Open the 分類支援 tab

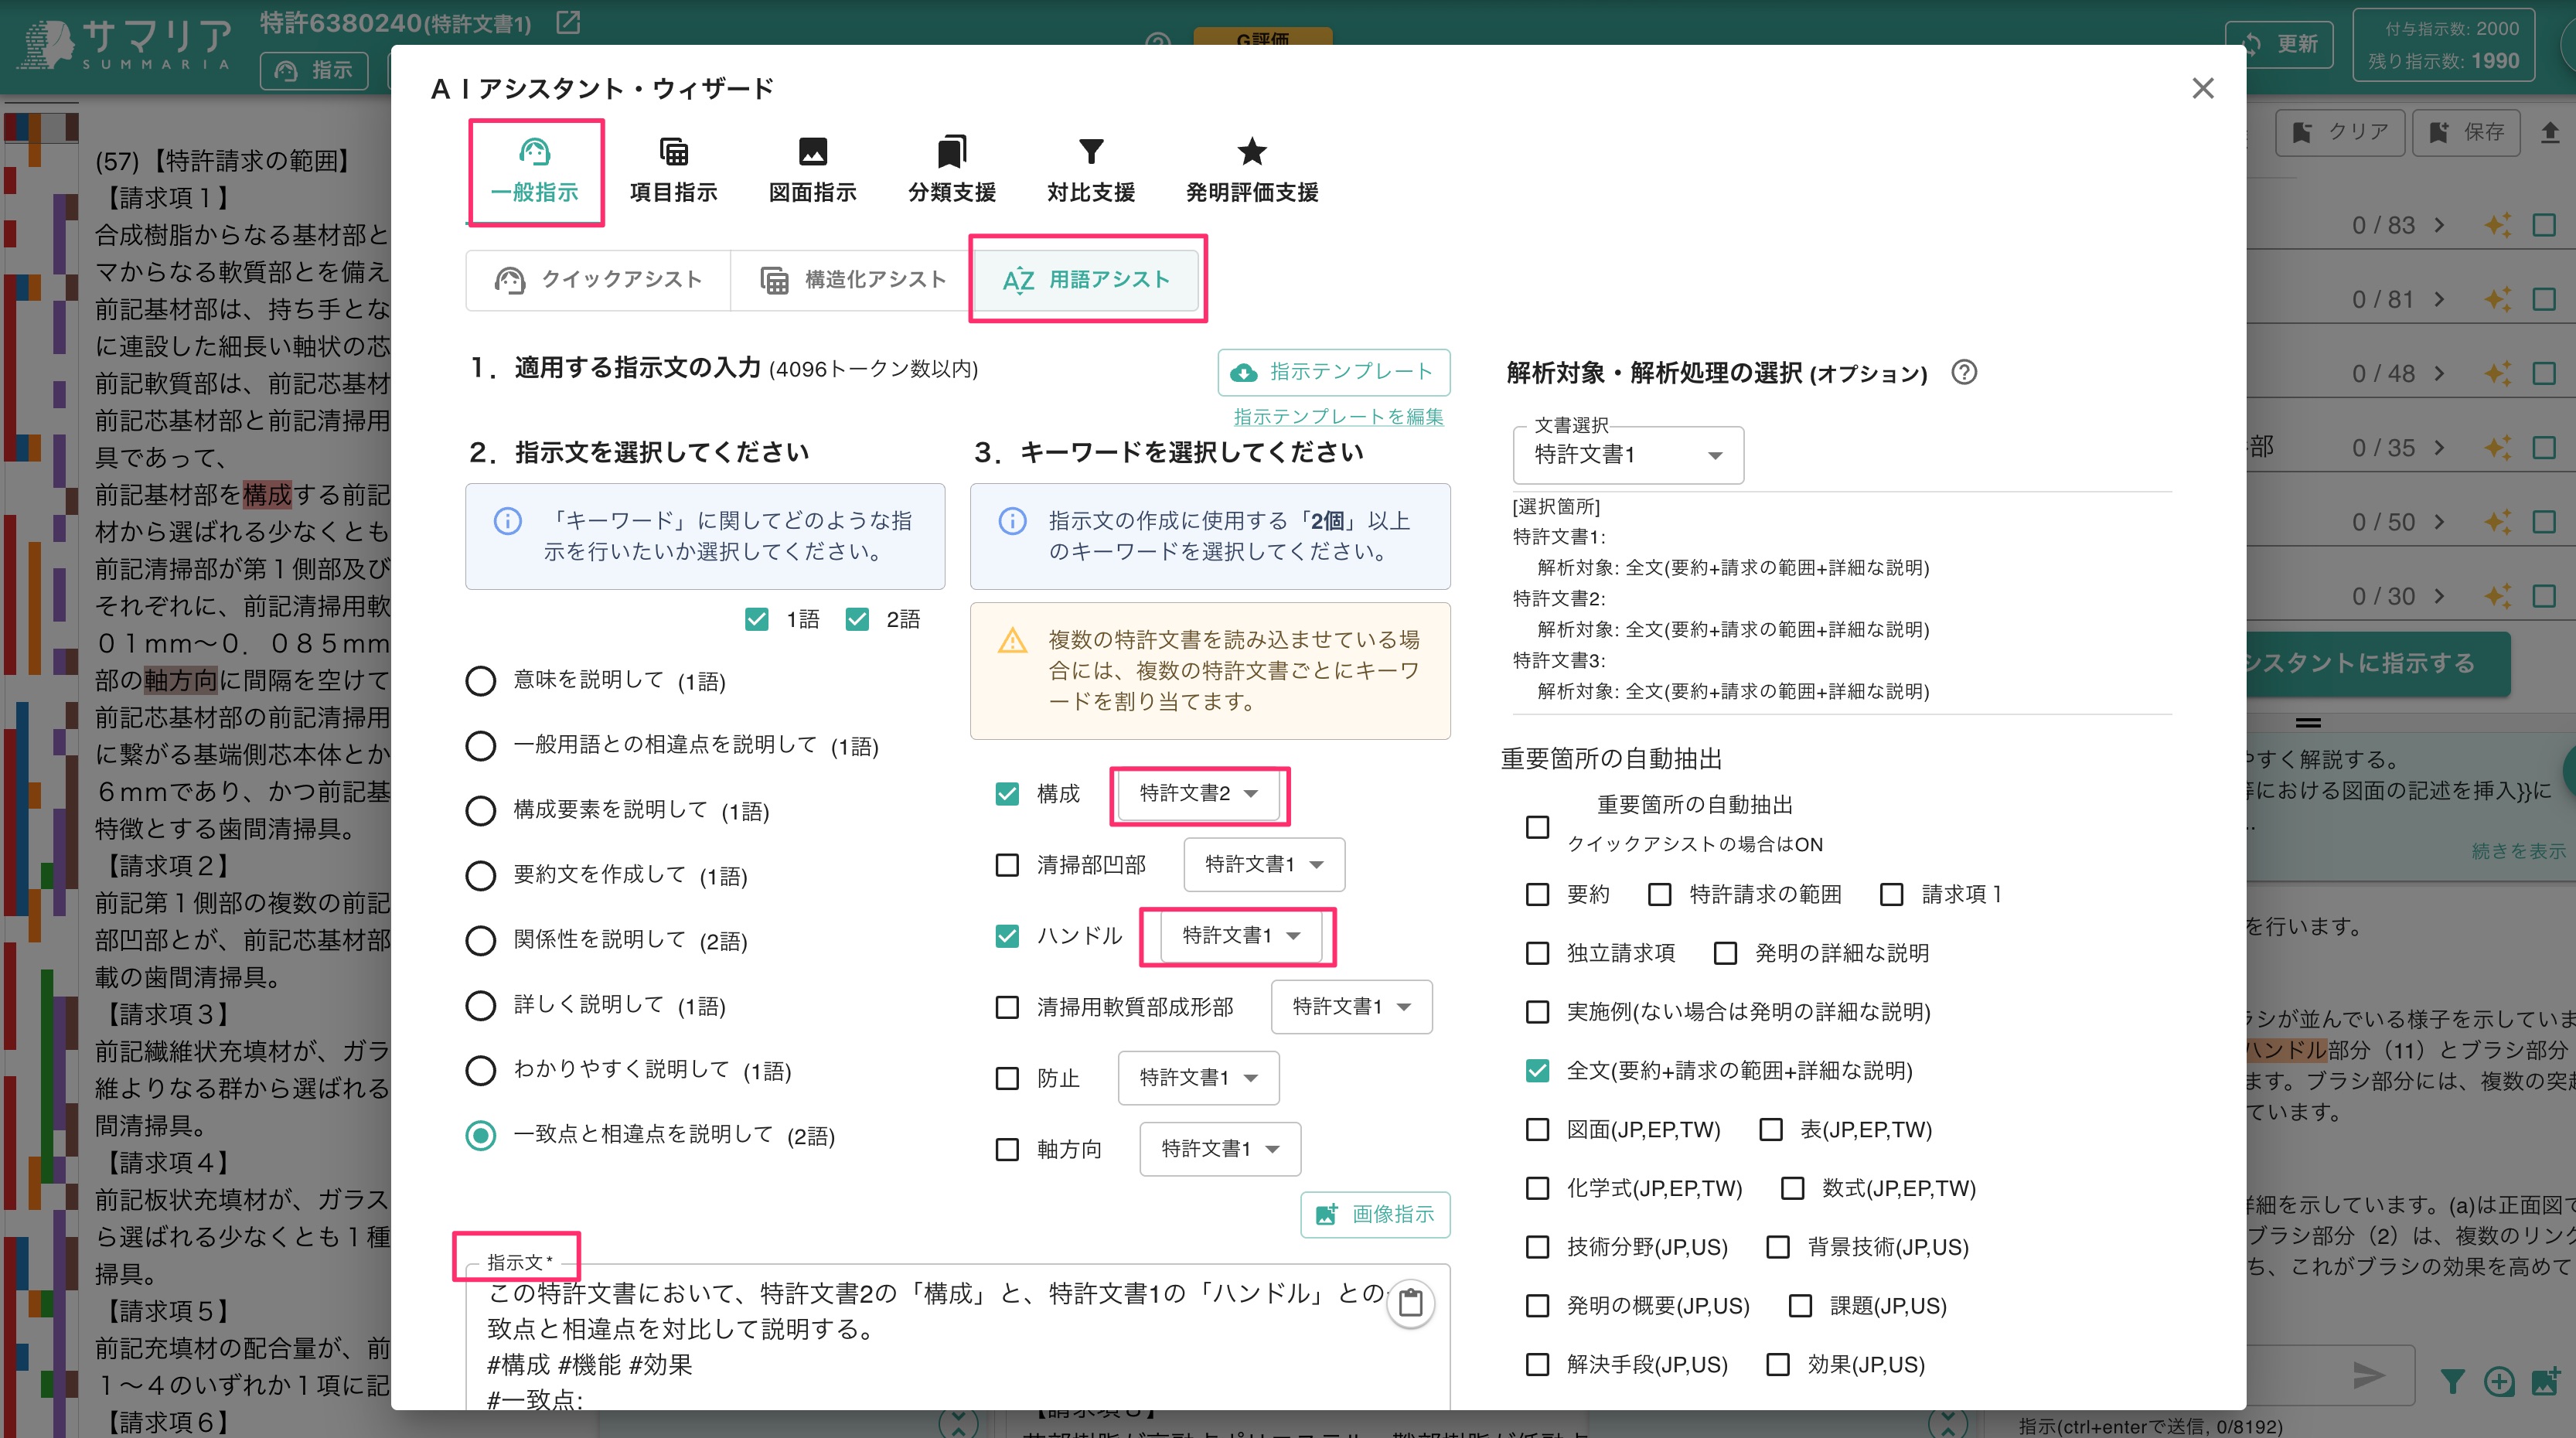(x=951, y=172)
